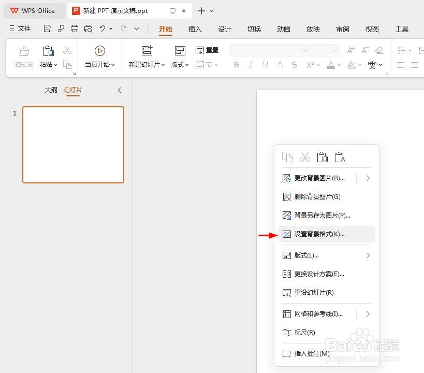
Task: Expand the 当页开始 dropdown arrow
Action: coord(113,65)
